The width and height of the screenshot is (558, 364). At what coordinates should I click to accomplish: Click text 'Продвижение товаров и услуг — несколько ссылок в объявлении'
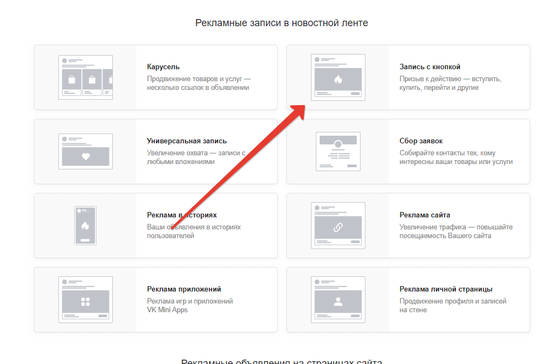click(199, 83)
